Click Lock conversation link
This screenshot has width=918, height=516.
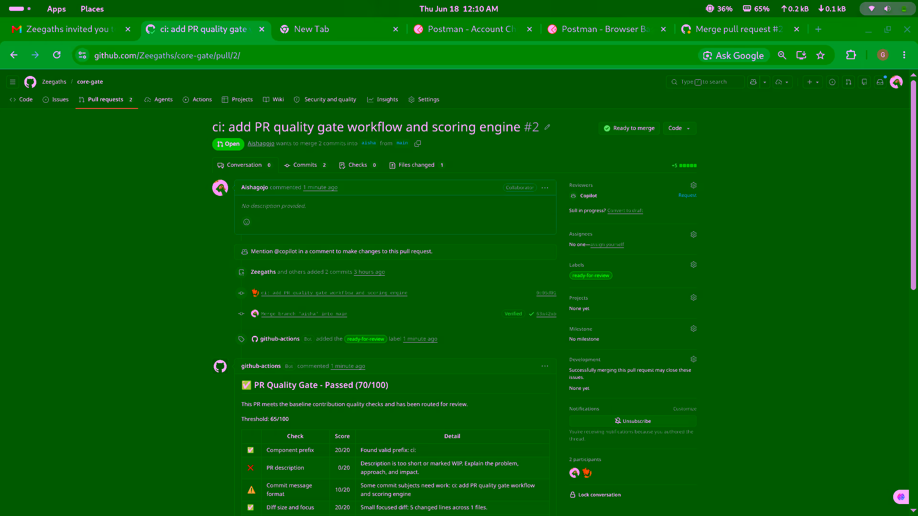595,495
